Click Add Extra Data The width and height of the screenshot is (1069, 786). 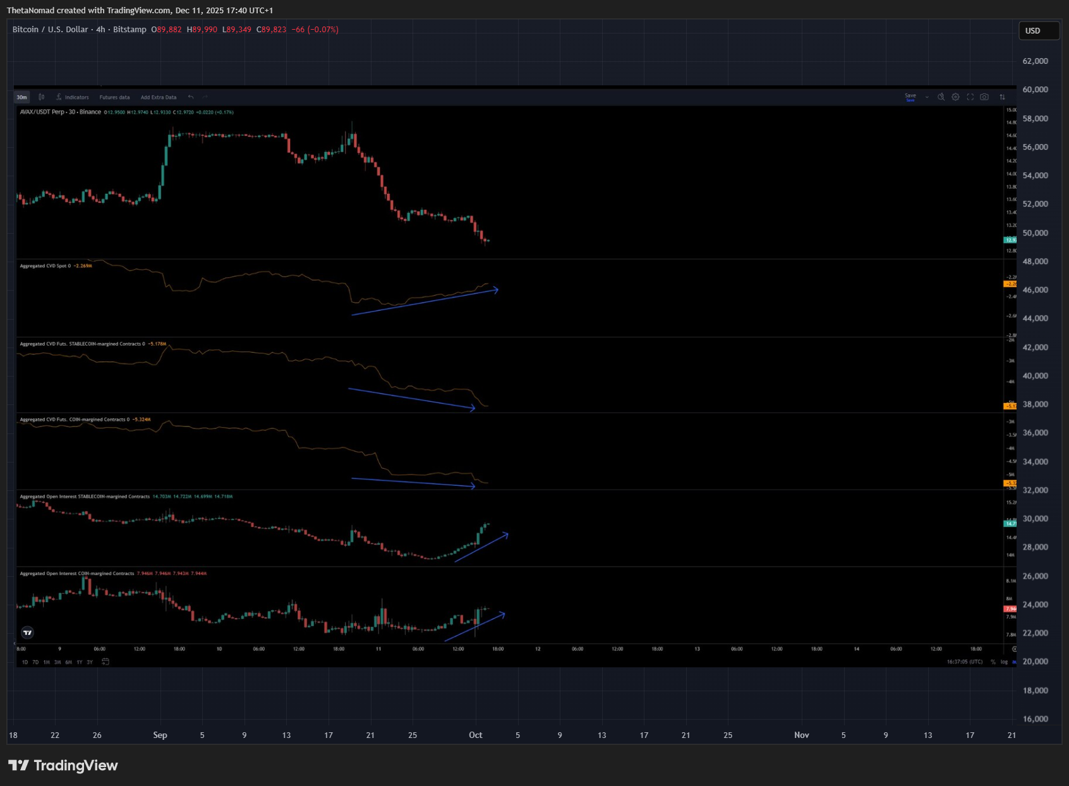coord(159,97)
